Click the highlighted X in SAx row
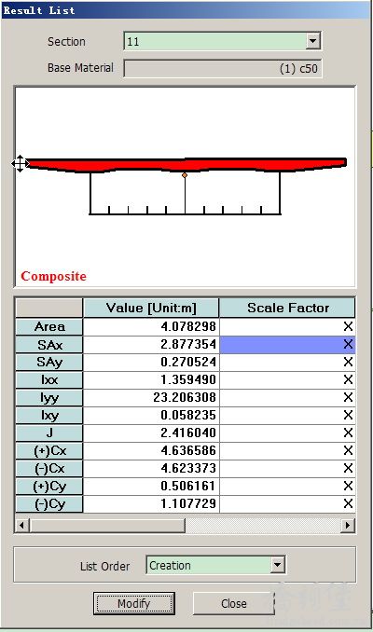The height and width of the screenshot is (632, 373). (348, 344)
